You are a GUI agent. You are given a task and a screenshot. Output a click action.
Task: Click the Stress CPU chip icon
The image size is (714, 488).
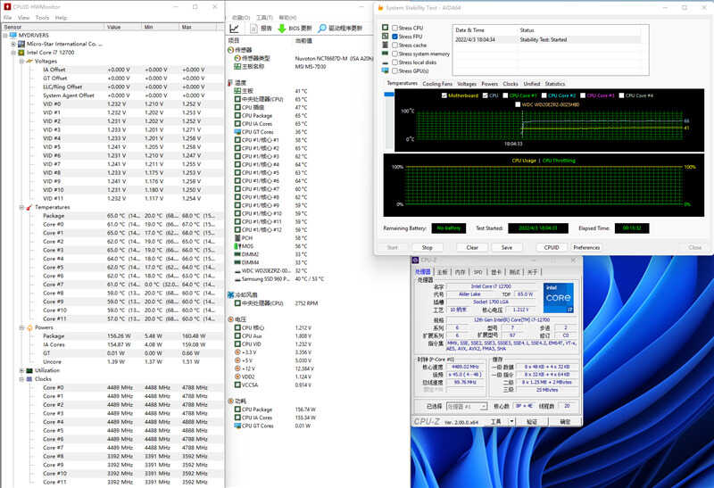386,28
